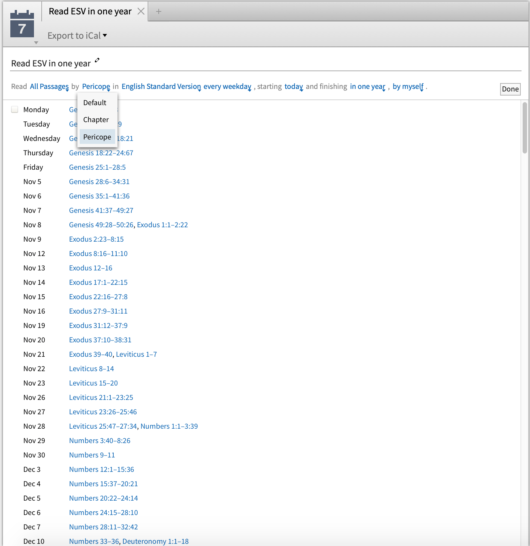Select Default from the division menu
This screenshot has width=530, height=546.
click(97, 103)
